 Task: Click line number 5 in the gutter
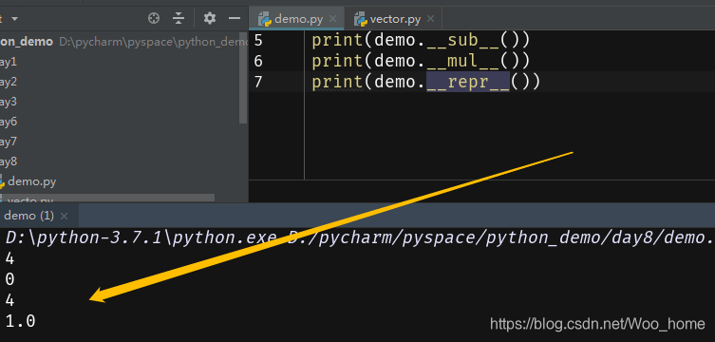pyautogui.click(x=258, y=41)
